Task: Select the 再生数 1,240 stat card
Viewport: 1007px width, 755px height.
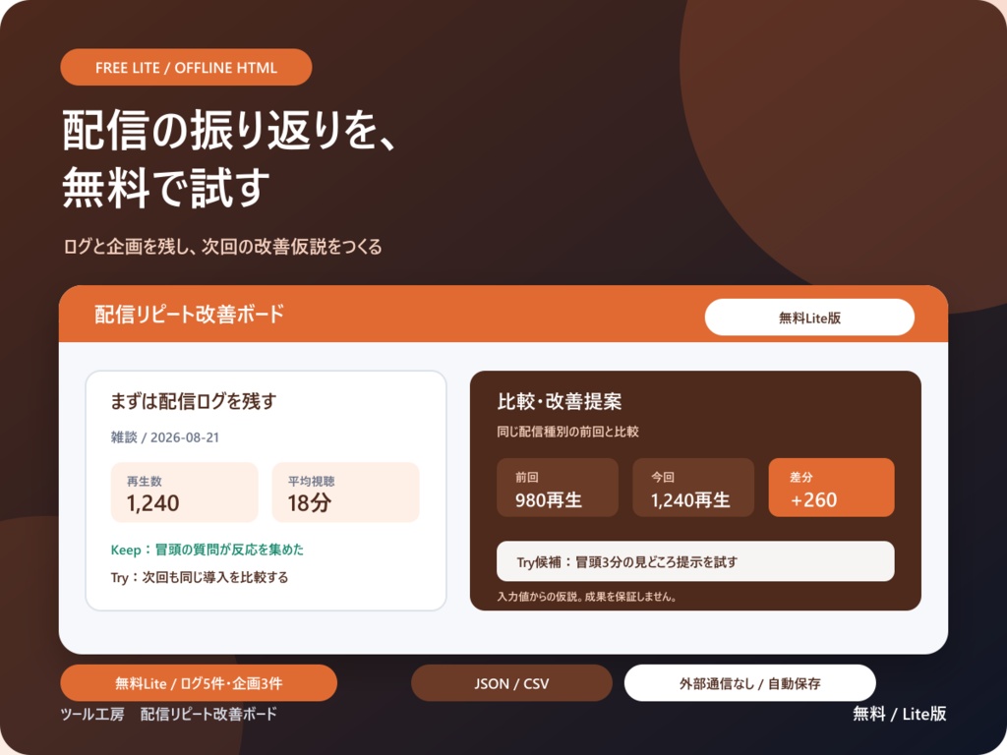Action: click(x=184, y=493)
